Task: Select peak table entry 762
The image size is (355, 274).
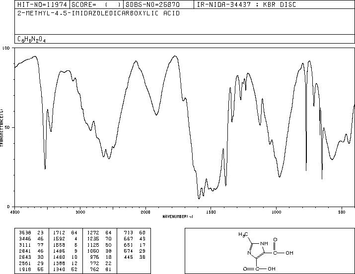Action: coord(95,270)
